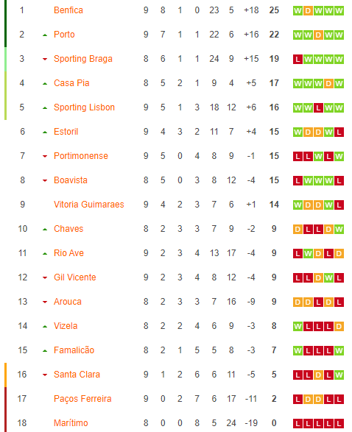Click the dark green qualification bar beside Benfica
The image size is (352, 432).
[5, 24]
